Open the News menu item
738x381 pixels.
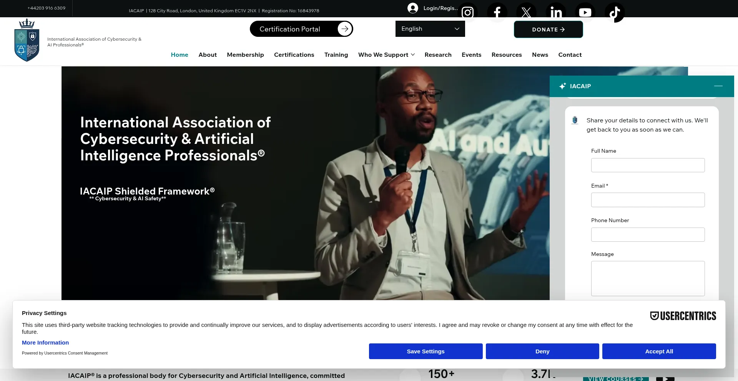click(x=540, y=55)
